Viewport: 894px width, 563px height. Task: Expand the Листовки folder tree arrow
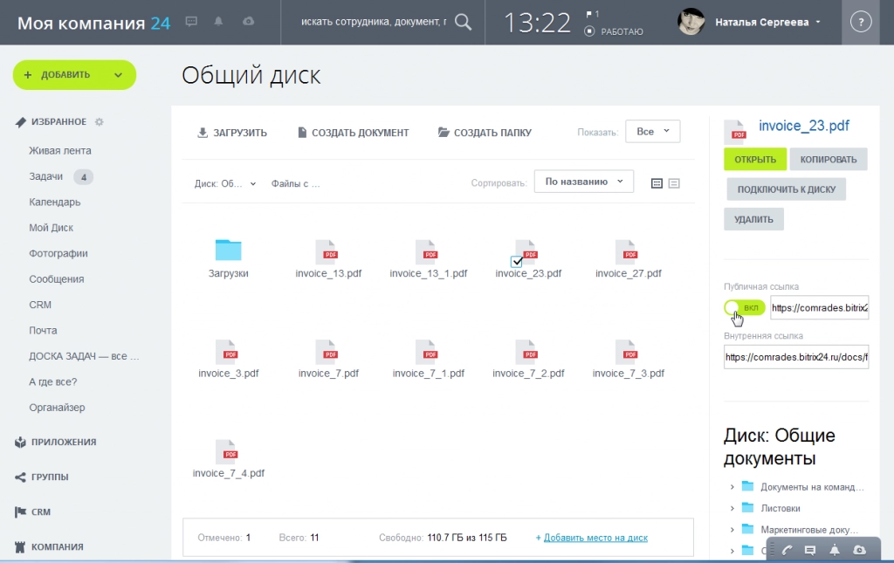(x=731, y=508)
